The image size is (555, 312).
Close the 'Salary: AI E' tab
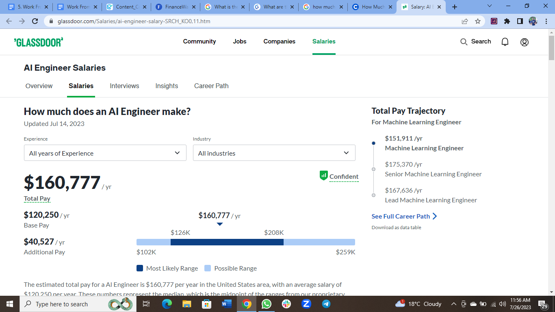tap(439, 7)
